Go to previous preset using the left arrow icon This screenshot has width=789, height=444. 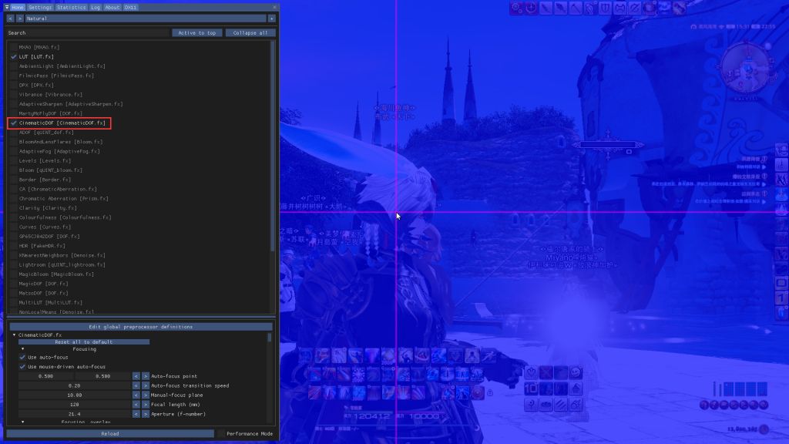(10, 18)
